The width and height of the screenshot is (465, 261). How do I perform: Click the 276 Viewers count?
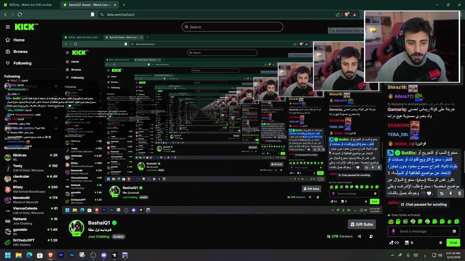tap(340, 236)
